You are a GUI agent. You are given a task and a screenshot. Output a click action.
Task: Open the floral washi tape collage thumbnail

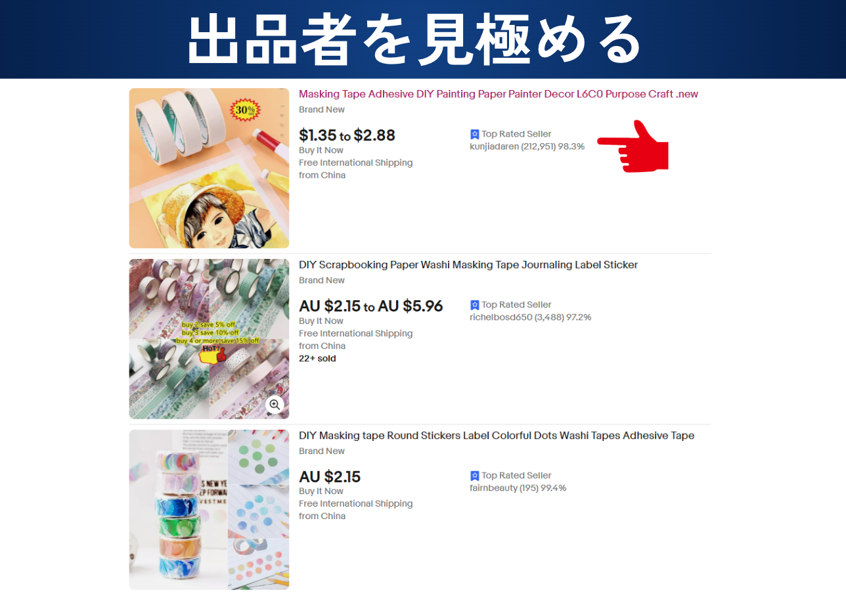tap(209, 339)
